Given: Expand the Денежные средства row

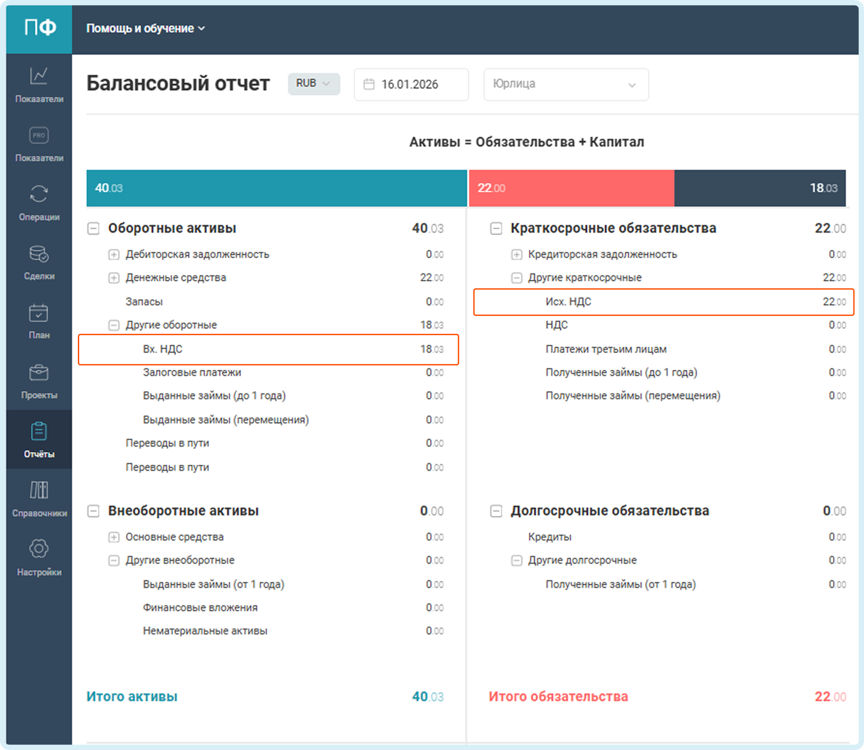Looking at the screenshot, I should (114, 278).
